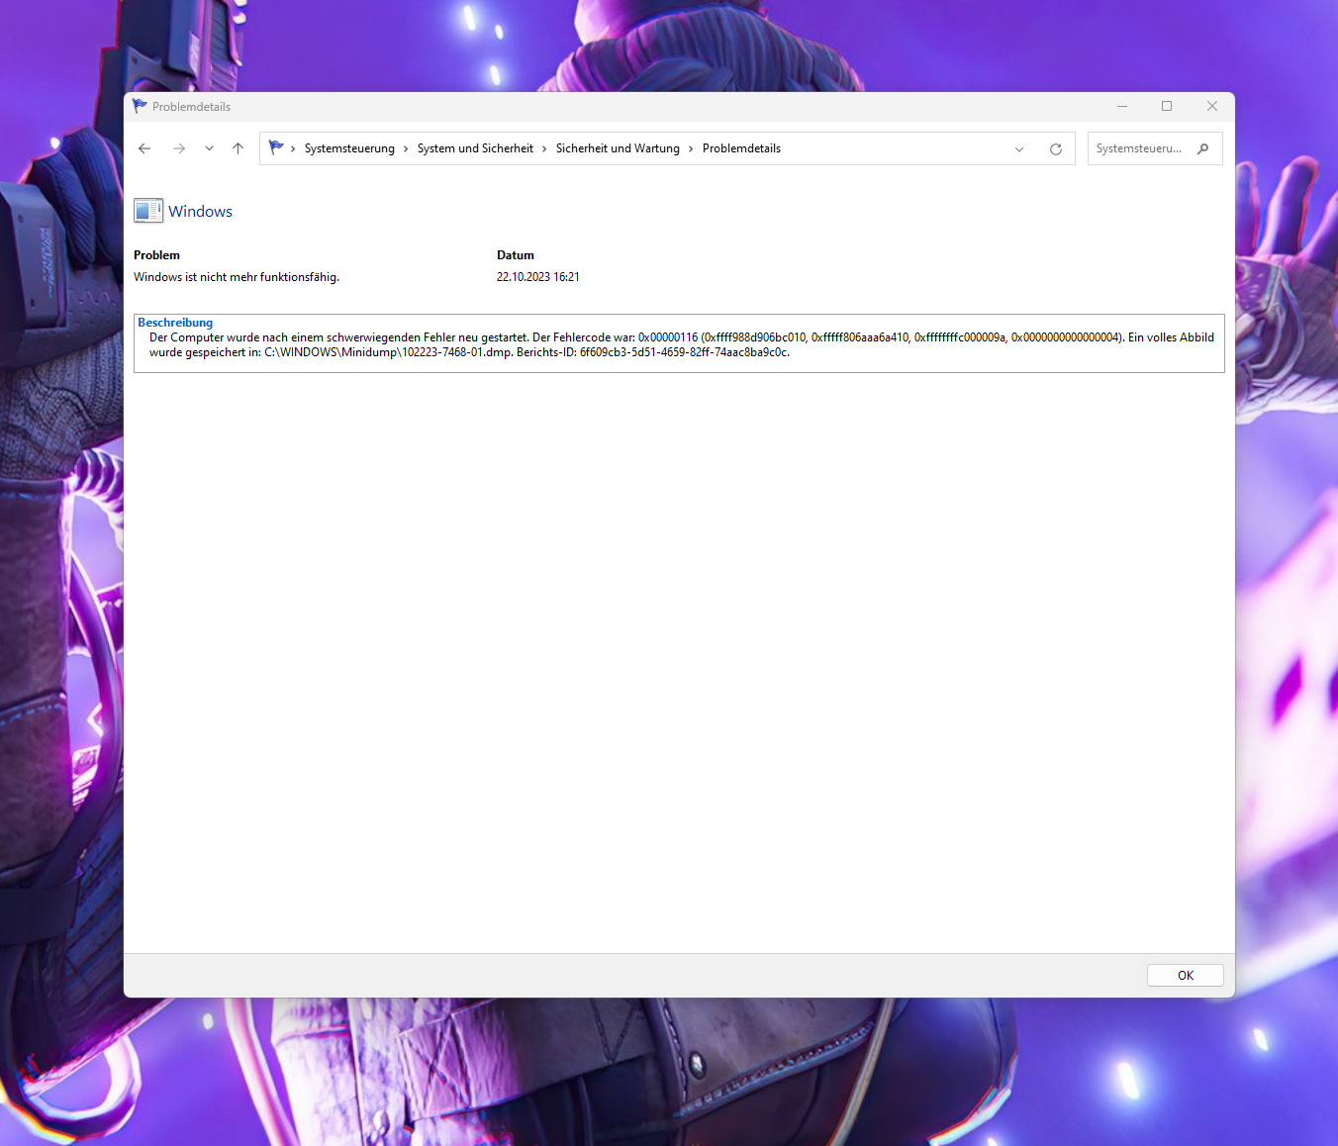Screen dimensions: 1338x1146
Task: Expand chevron after Systemsteuerung breadcrumb
Action: point(406,148)
